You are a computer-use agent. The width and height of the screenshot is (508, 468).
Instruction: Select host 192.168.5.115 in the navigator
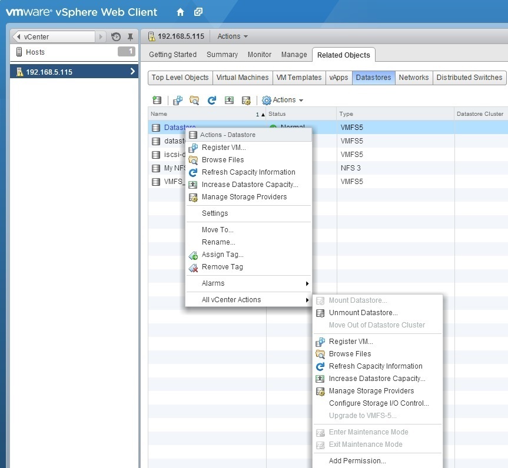74,72
